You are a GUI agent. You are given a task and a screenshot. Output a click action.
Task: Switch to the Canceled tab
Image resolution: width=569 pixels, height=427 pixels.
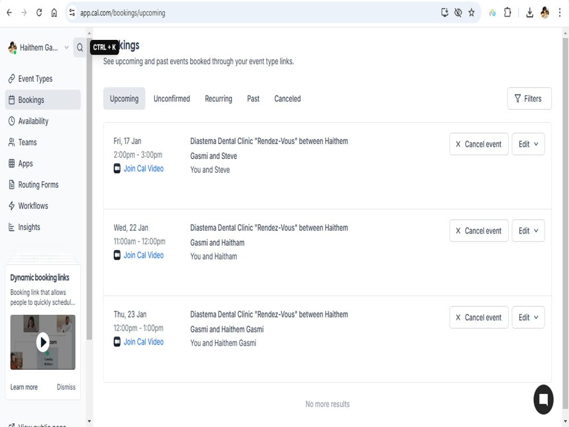click(x=287, y=98)
